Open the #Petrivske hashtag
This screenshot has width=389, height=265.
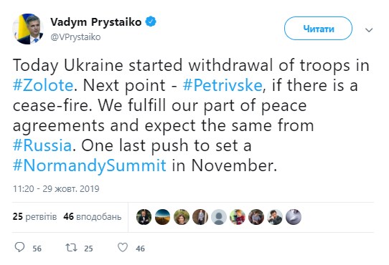(222, 85)
